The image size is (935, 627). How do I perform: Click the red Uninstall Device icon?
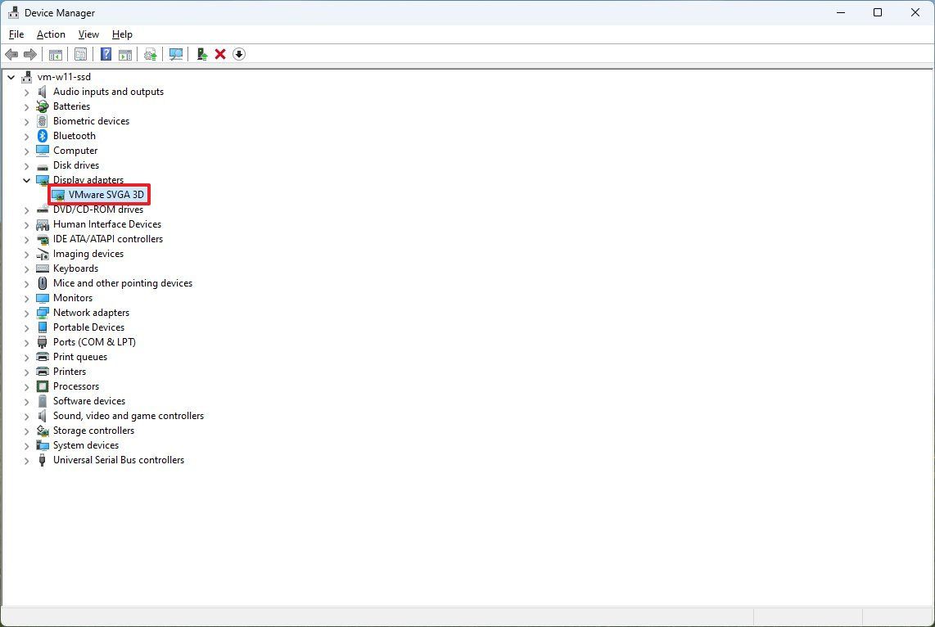pyautogui.click(x=219, y=54)
